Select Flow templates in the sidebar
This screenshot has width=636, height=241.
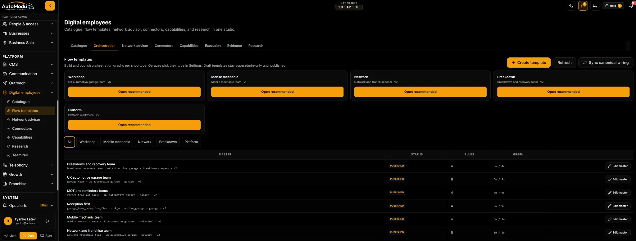30,111
